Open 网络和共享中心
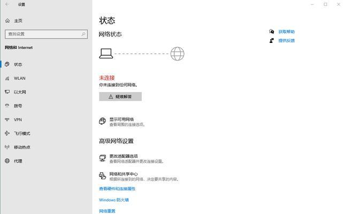 139,176
